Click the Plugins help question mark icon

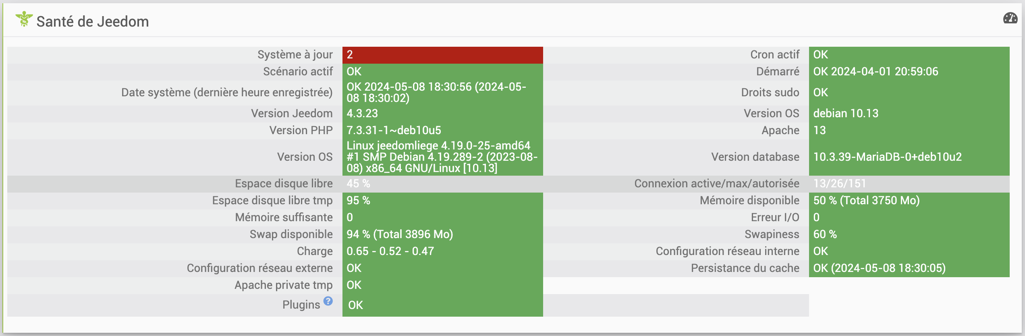point(328,301)
